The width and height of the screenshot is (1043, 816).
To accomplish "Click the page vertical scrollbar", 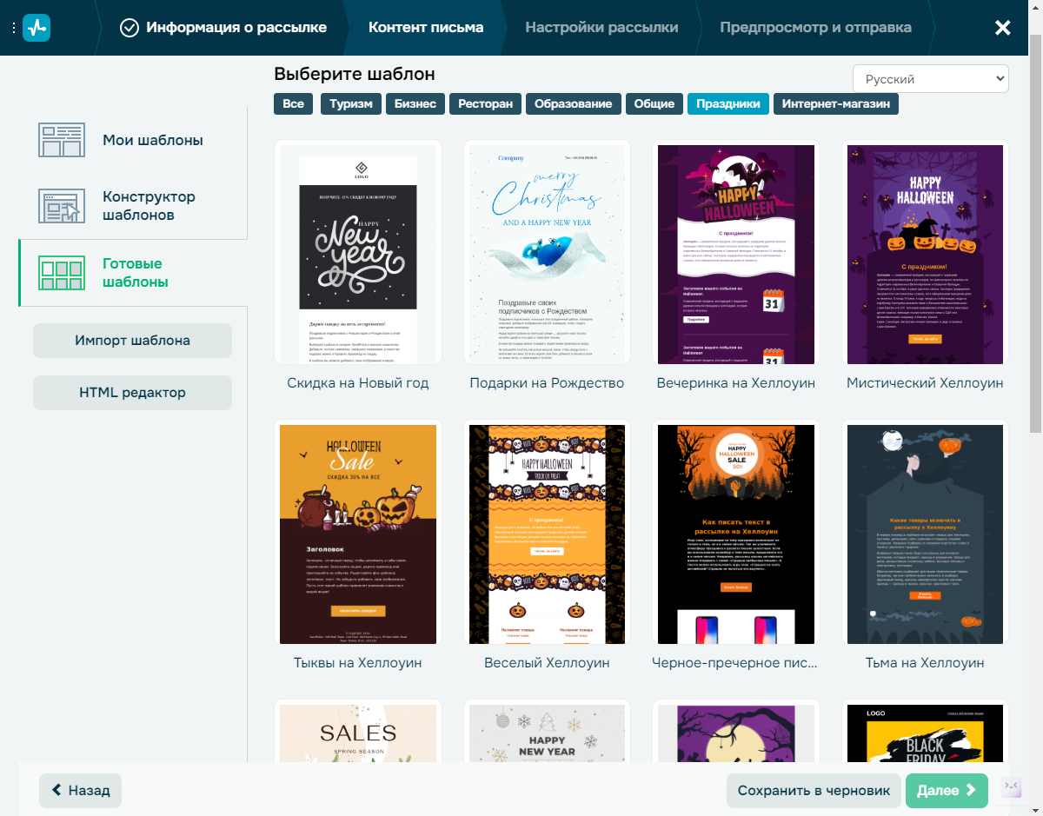I will pyautogui.click(x=1036, y=235).
